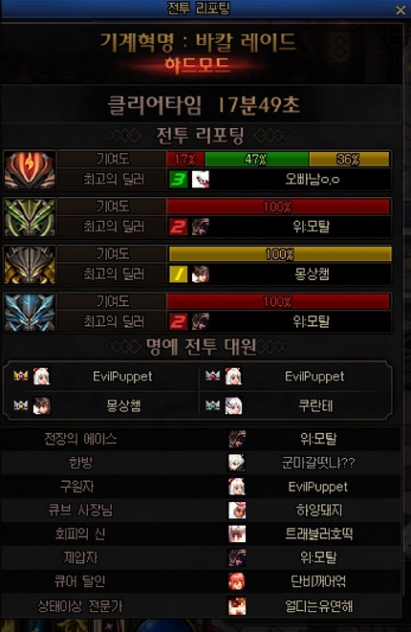Image resolution: width=411 pixels, height=632 pixels.
Task: Click the yellow 100% contribution bar
Action: click(x=280, y=254)
